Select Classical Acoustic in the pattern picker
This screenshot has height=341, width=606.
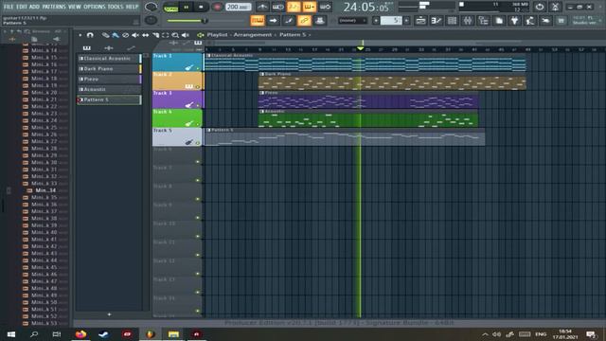click(x=109, y=59)
